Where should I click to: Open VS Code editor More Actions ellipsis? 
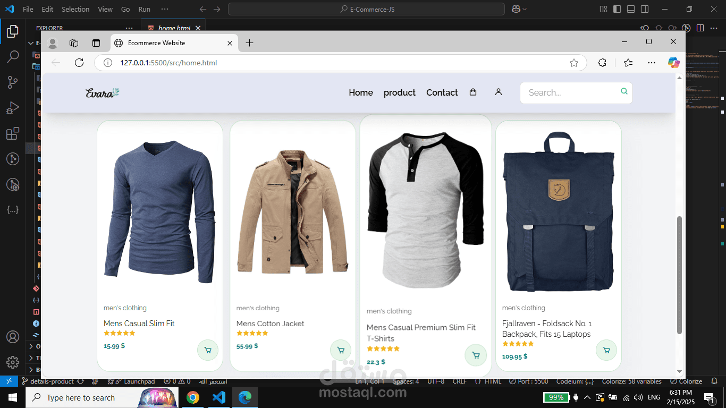click(x=714, y=28)
